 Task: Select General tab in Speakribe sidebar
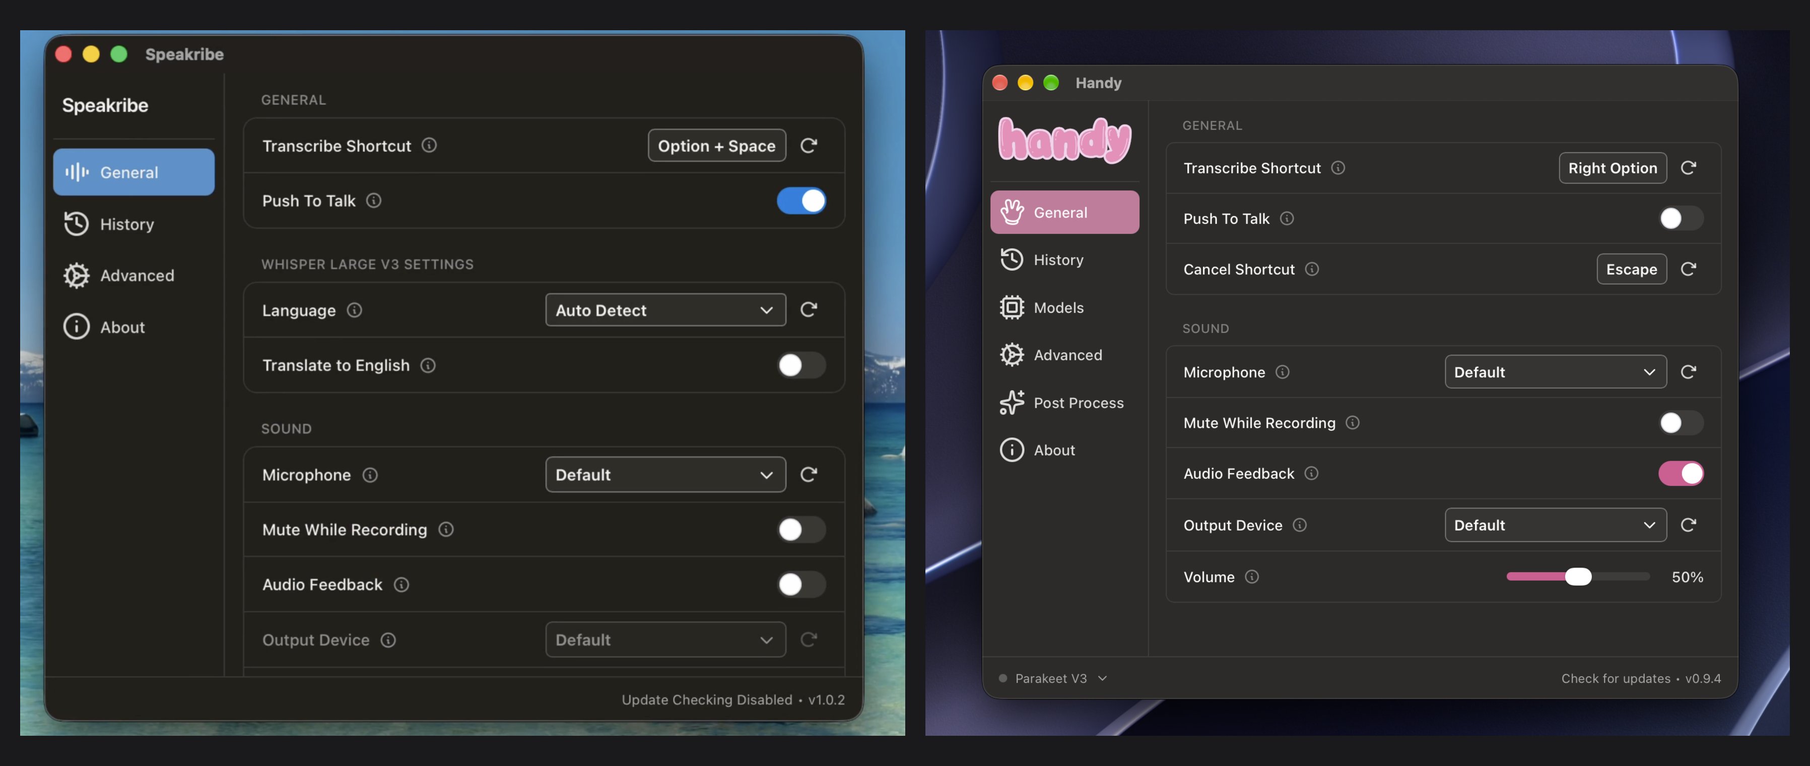pyautogui.click(x=133, y=172)
